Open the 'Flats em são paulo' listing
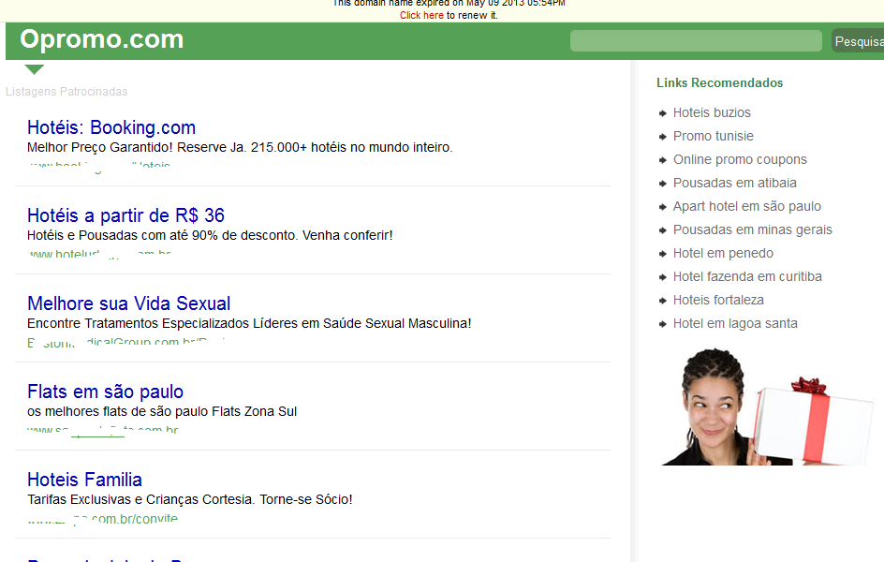884x562 pixels. (x=105, y=392)
